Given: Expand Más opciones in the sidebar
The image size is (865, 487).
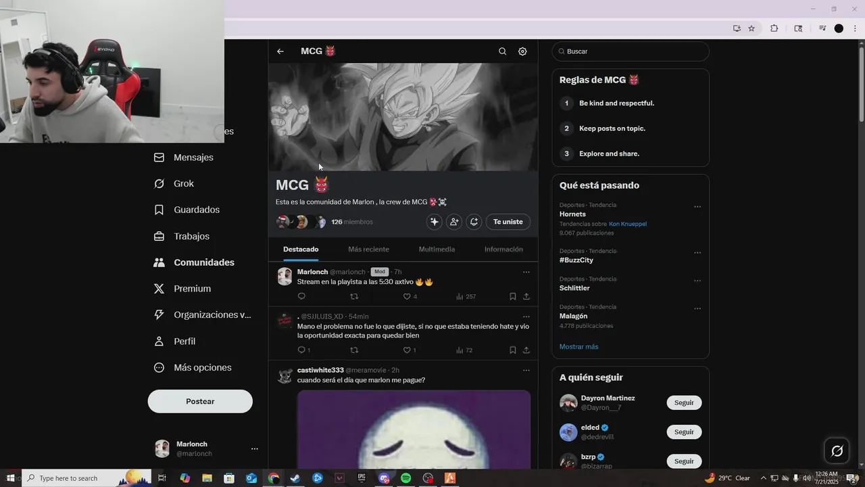Looking at the screenshot, I should tap(193, 368).
